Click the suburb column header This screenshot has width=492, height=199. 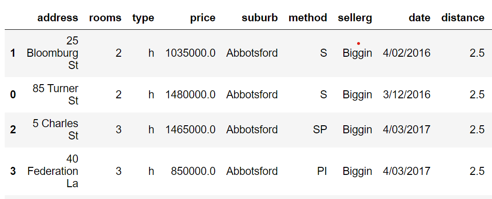259,18
